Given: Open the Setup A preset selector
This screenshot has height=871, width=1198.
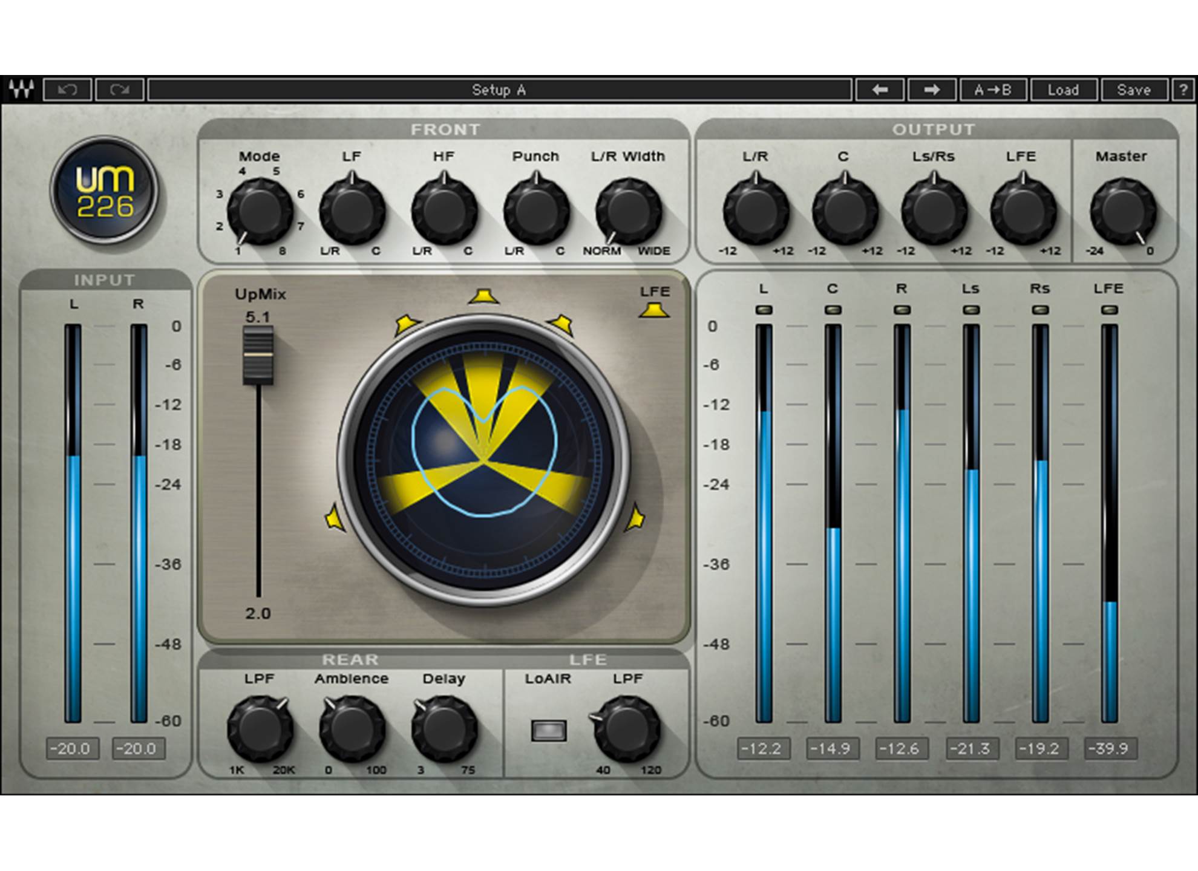Looking at the screenshot, I should [x=496, y=89].
